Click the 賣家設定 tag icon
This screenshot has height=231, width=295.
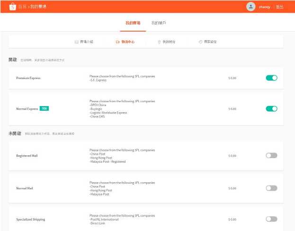point(200,42)
